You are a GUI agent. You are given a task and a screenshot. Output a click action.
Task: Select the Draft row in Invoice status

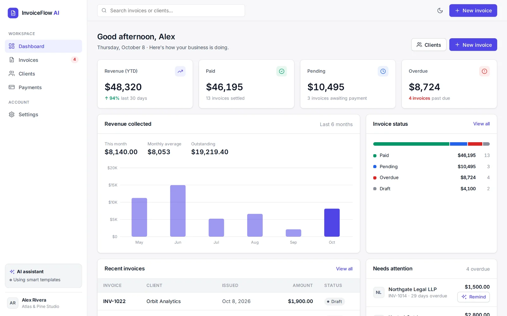pos(431,189)
